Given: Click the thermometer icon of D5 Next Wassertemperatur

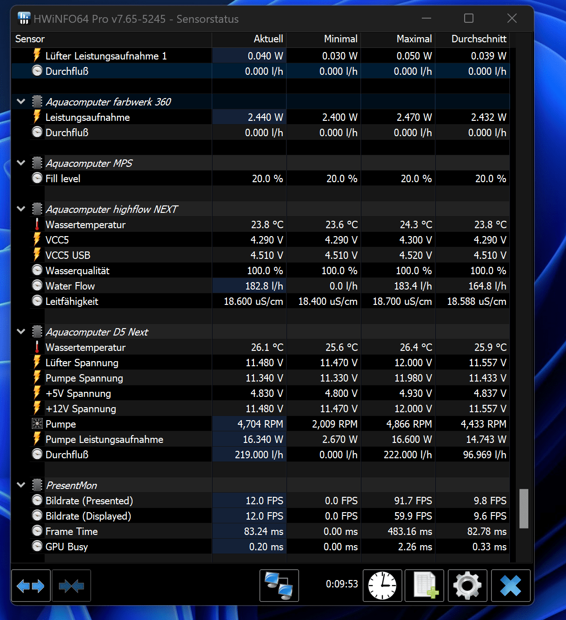Looking at the screenshot, I should point(37,347).
